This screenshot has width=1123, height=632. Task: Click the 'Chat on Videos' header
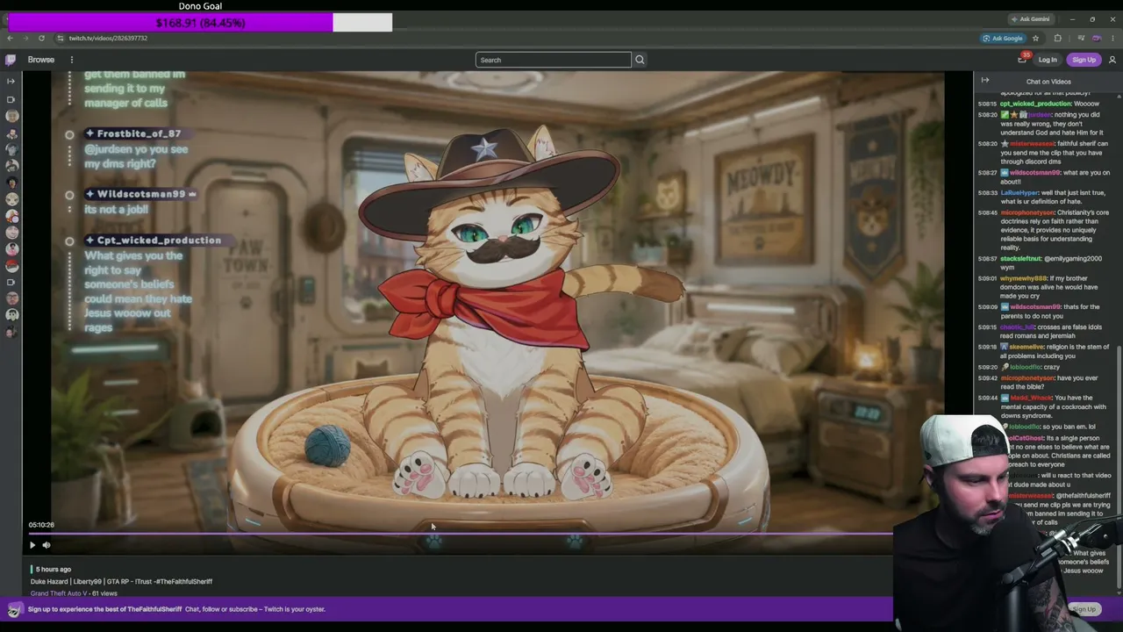(x=1048, y=82)
